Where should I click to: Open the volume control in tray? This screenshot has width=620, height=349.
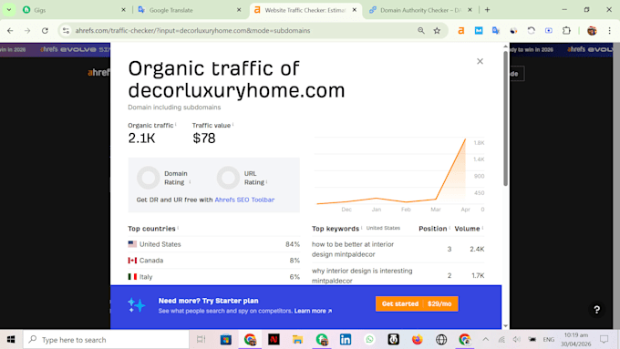(x=516, y=340)
